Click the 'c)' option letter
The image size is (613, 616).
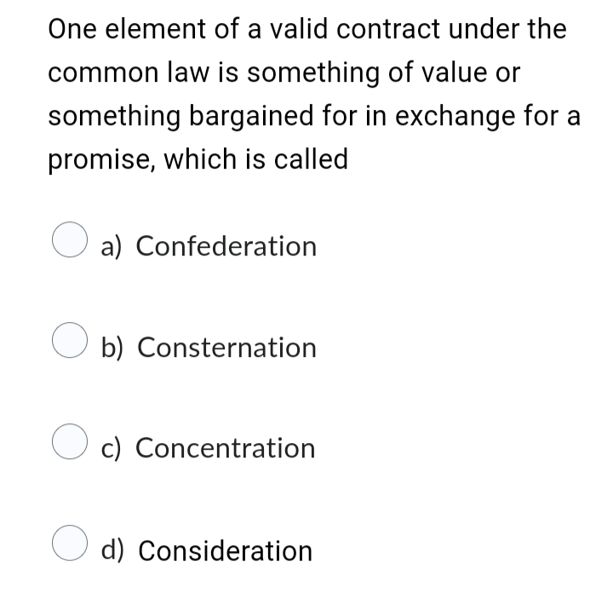pos(111,449)
